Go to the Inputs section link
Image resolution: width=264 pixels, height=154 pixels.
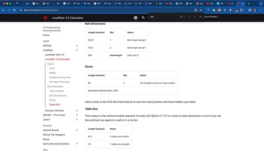[x=51, y=64]
